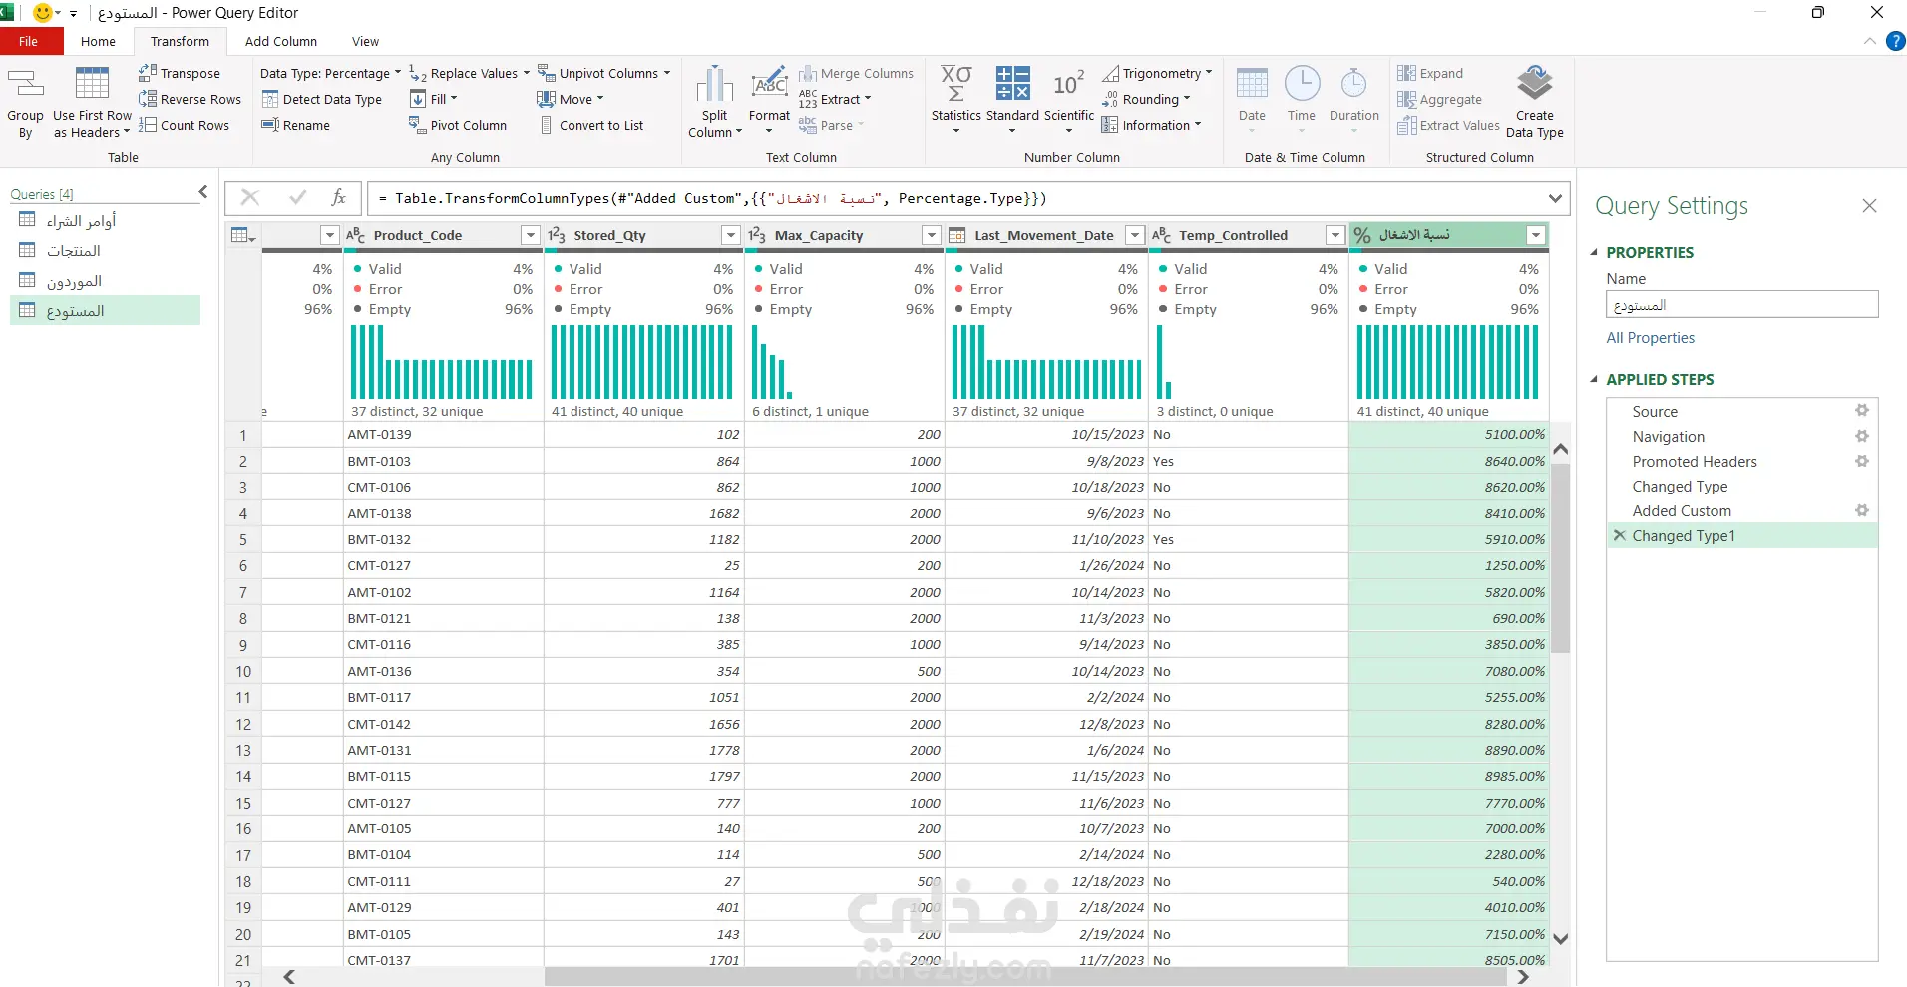The height and width of the screenshot is (987, 1907).
Task: Collapse the APPLIED STEPS section
Action: click(x=1594, y=380)
